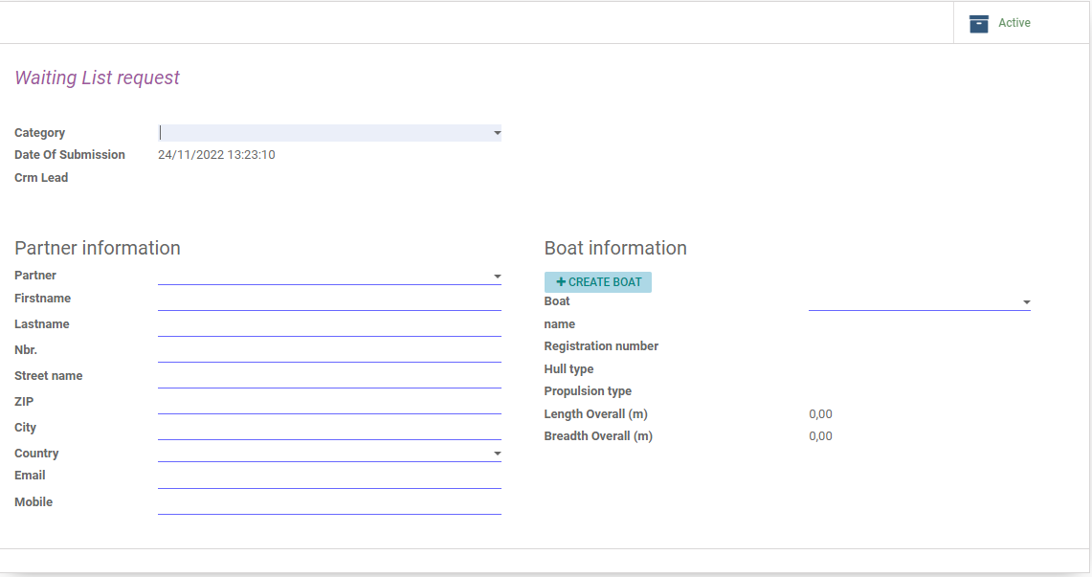This screenshot has height=577, width=1092.
Task: Click the Propulsion type label
Action: coord(588,391)
